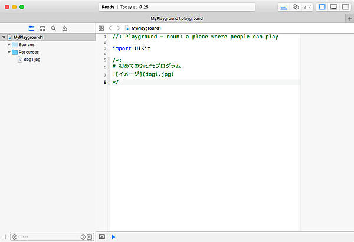The height and width of the screenshot is (242, 354).
Task: Open the Symbol navigator
Action: [x=42, y=28]
